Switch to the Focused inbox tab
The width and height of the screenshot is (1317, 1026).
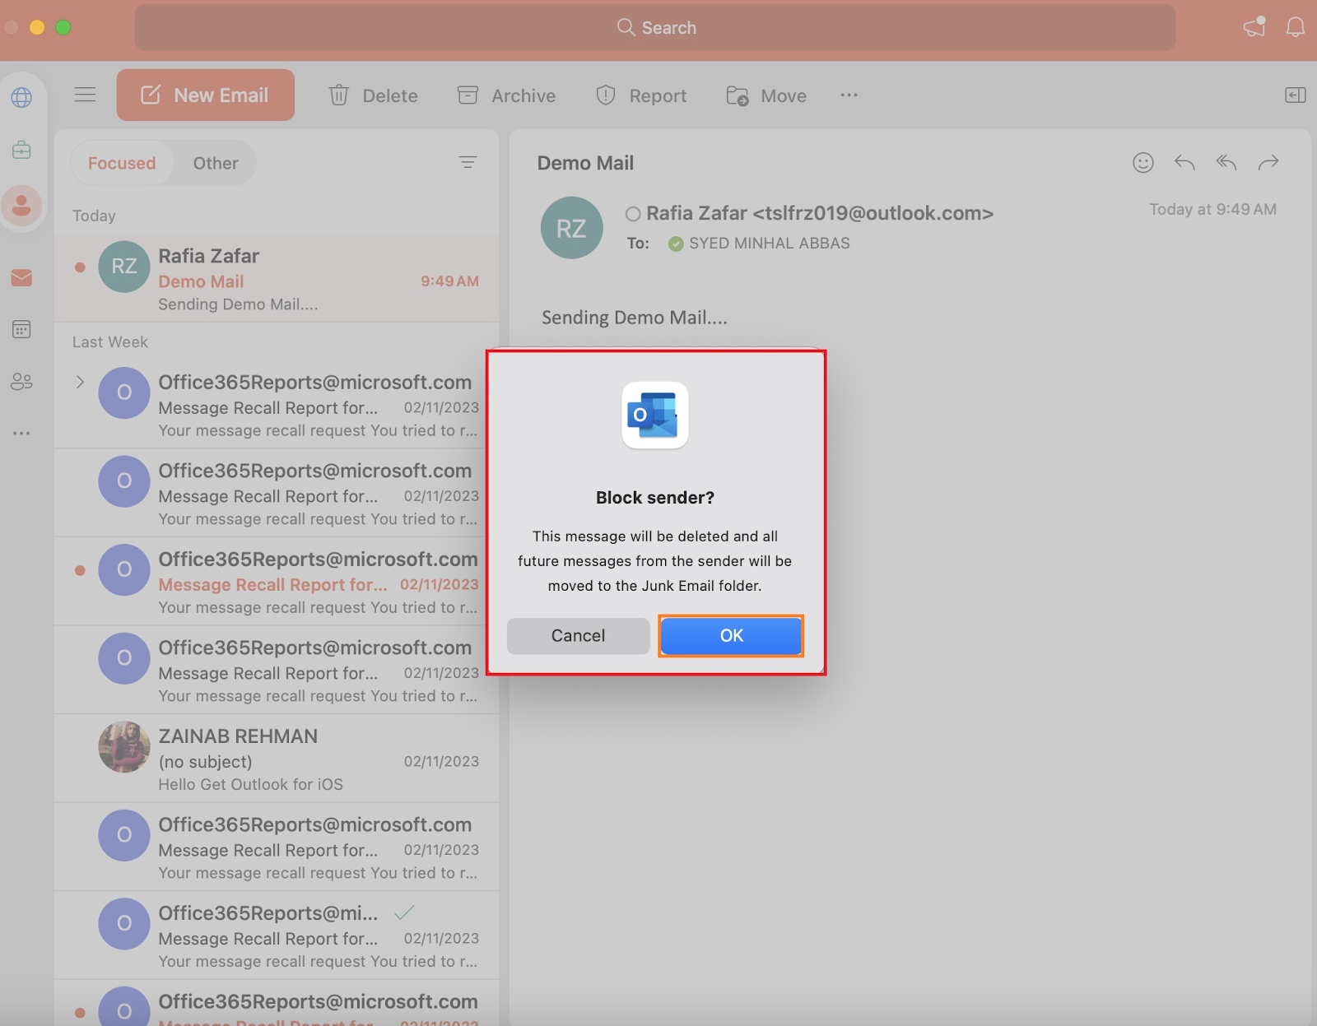(x=122, y=163)
